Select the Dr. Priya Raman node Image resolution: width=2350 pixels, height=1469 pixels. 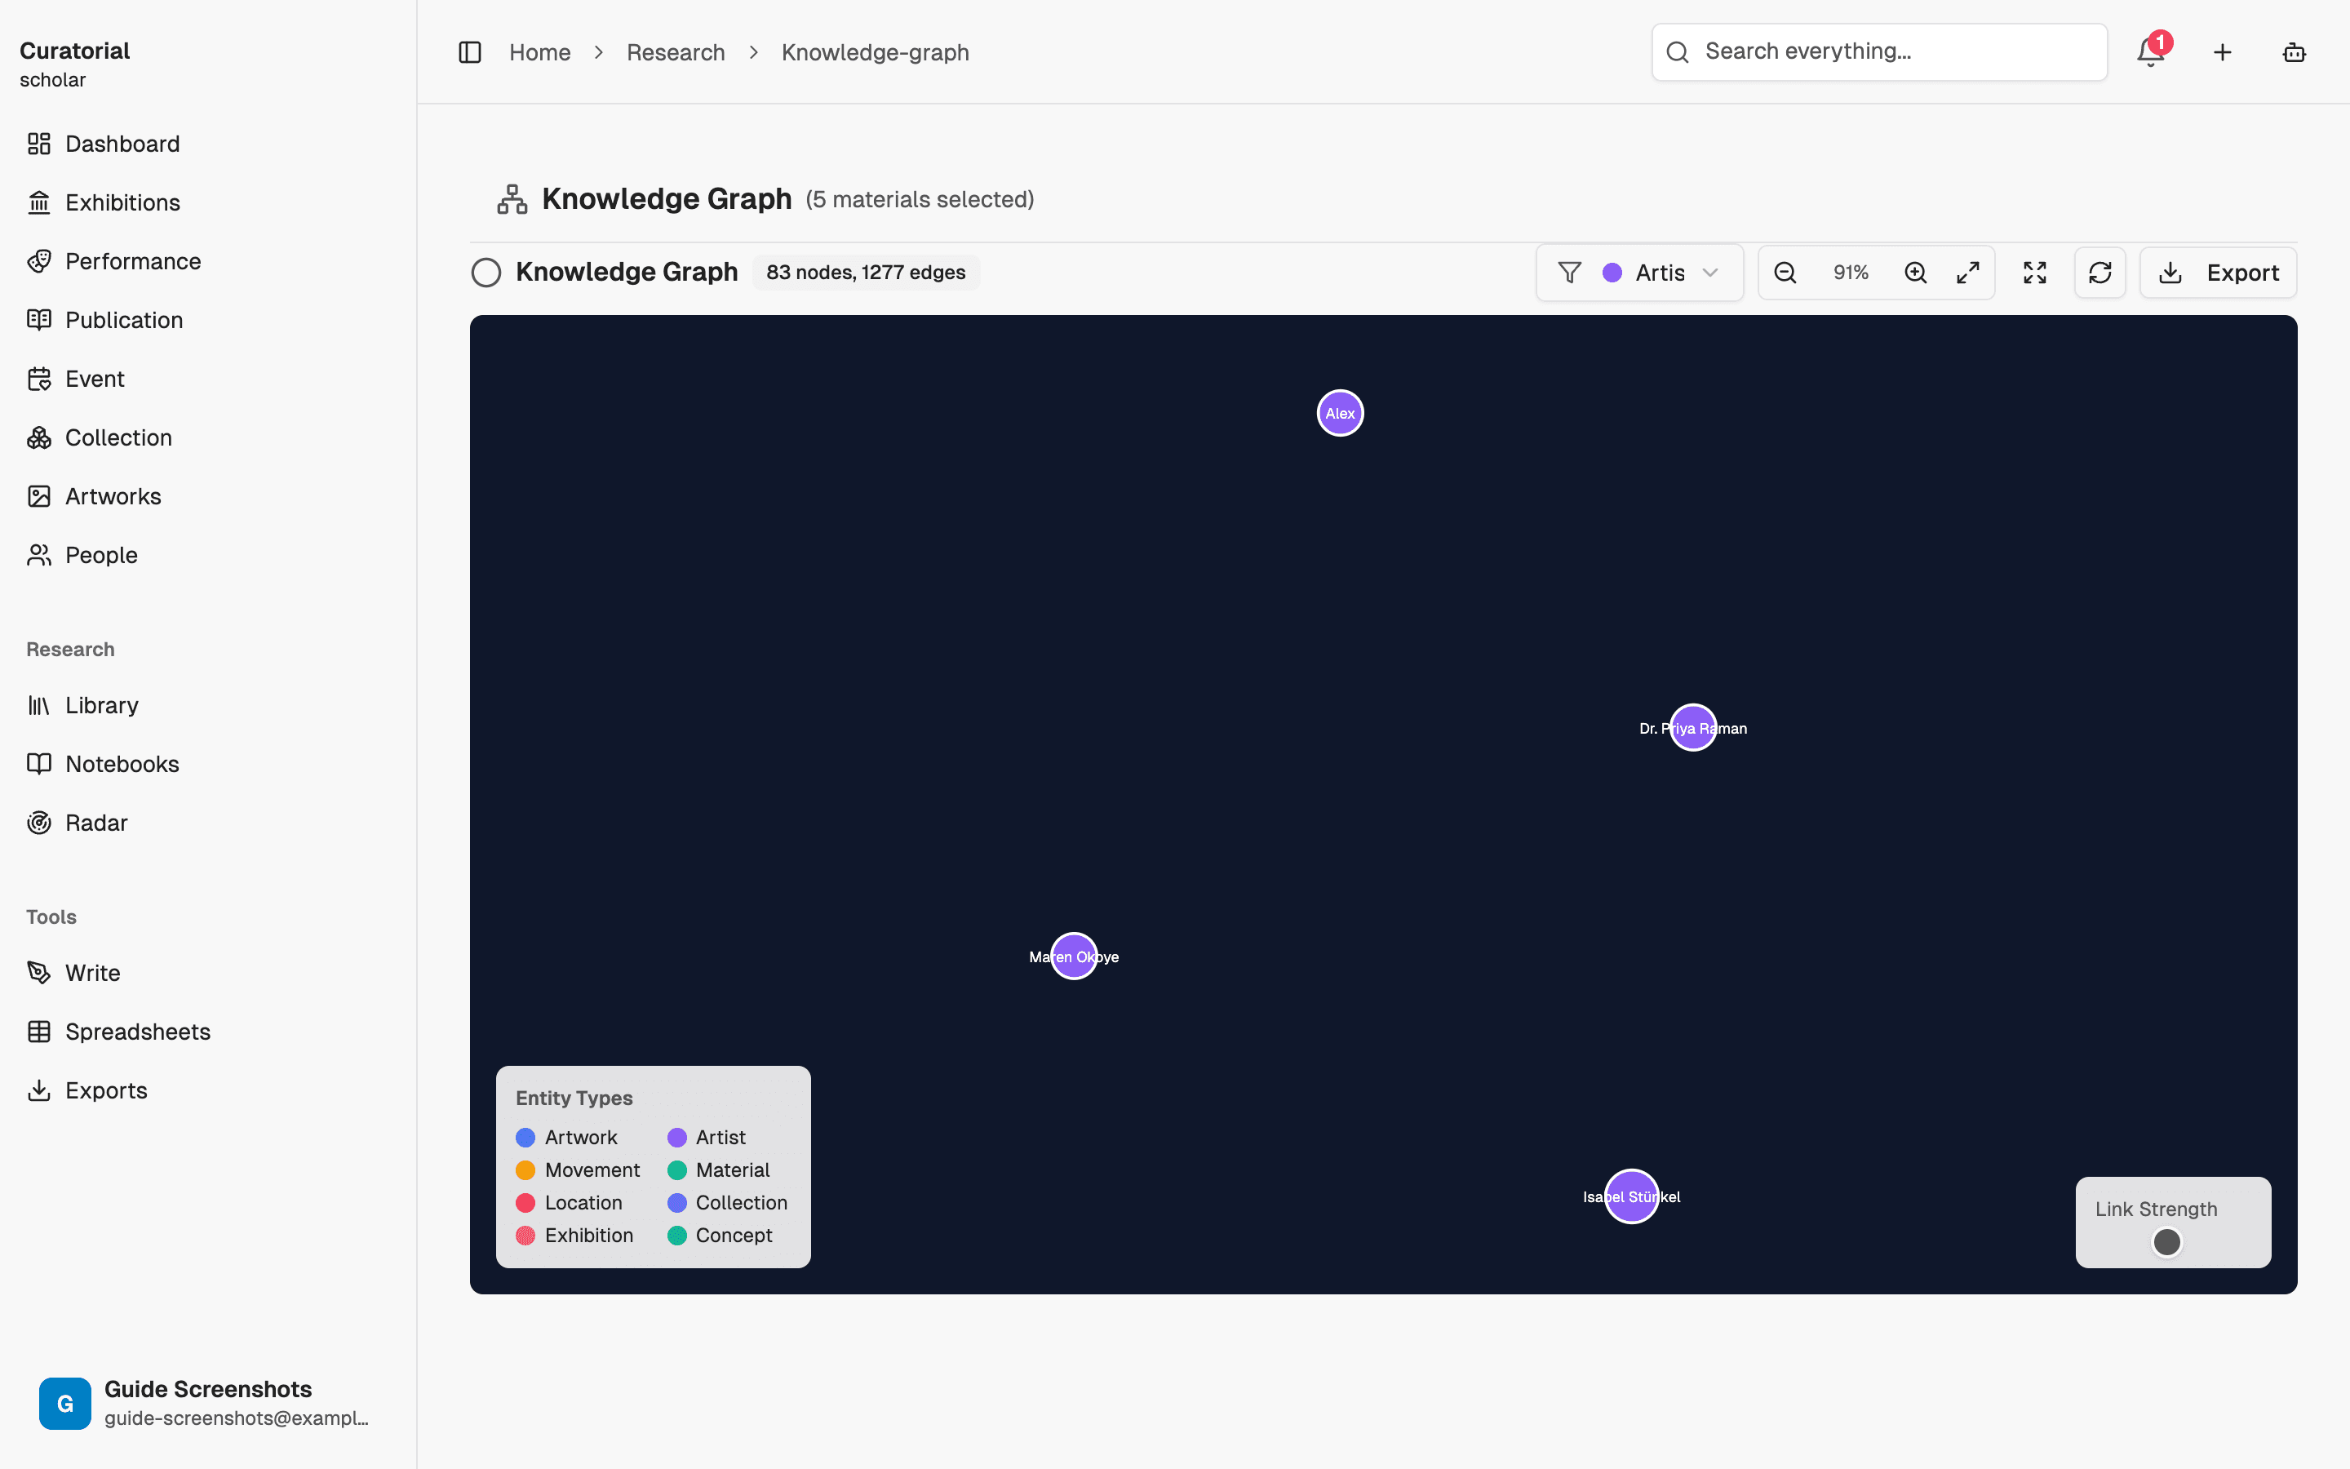pos(1692,728)
